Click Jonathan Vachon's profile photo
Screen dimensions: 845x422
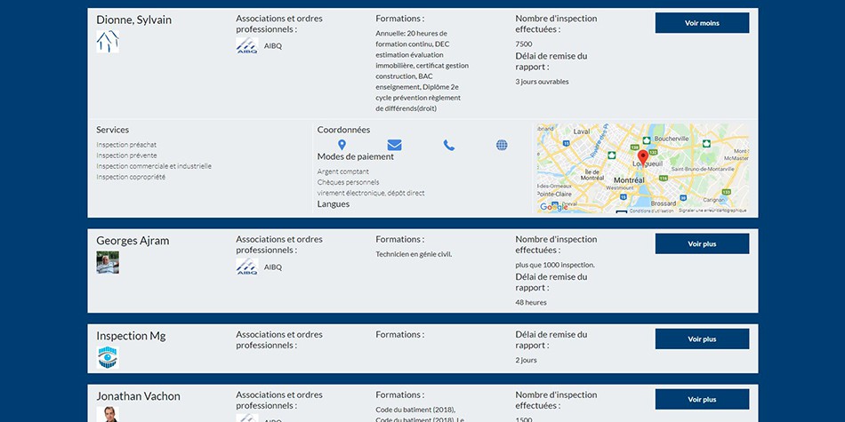108,414
